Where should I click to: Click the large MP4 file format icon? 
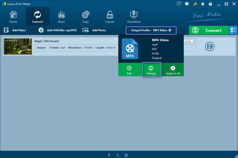[x=130, y=49]
